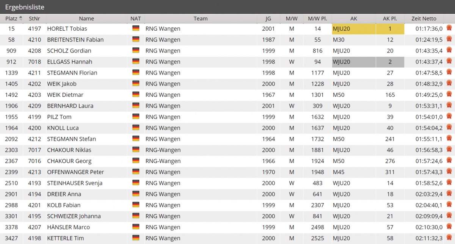Click time 01:54:04,2

click(429, 128)
